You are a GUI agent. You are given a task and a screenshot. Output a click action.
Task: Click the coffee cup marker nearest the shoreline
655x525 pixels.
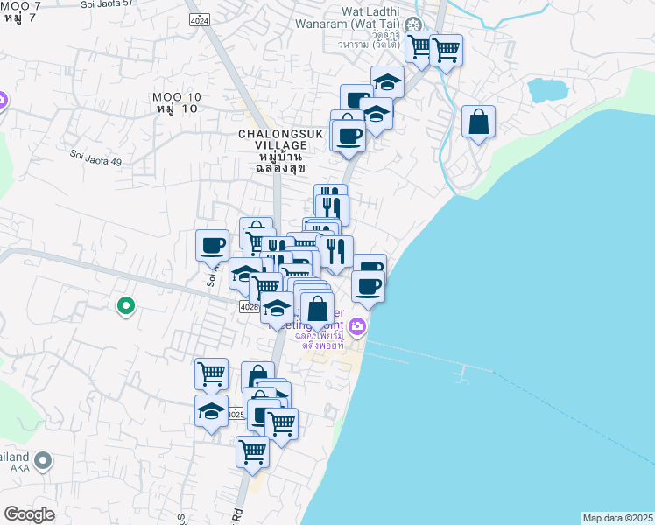368,285
